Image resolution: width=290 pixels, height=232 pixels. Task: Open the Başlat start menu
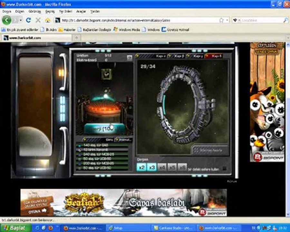click(x=16, y=228)
